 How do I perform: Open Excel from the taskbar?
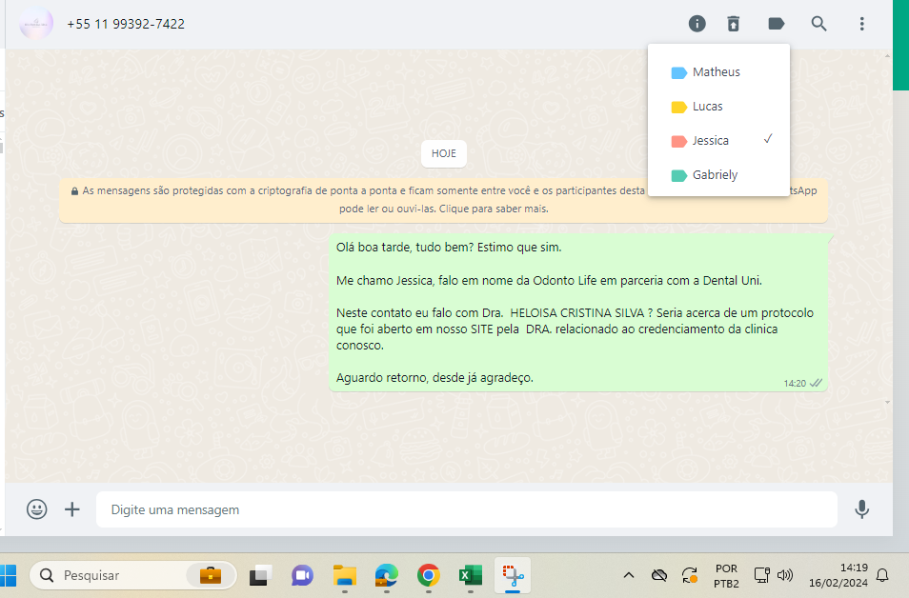(x=470, y=575)
